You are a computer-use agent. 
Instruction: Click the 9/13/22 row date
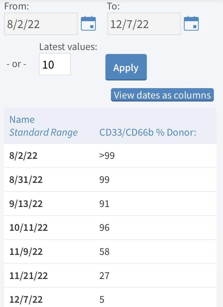[x=26, y=204]
